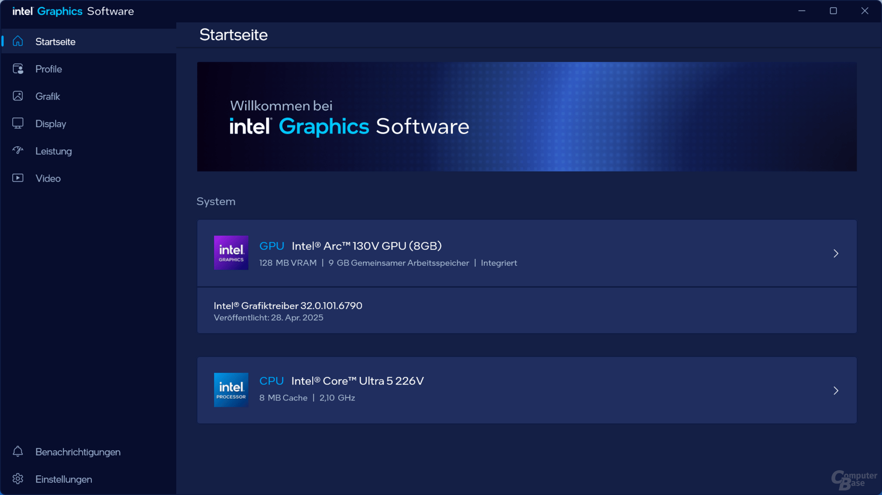
Task: Click the purple Intel Graphics badge
Action: pos(231,253)
